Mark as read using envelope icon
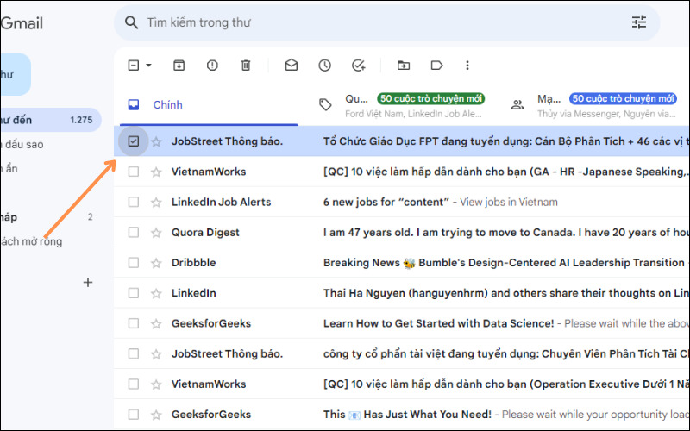The height and width of the screenshot is (431, 690). click(292, 66)
